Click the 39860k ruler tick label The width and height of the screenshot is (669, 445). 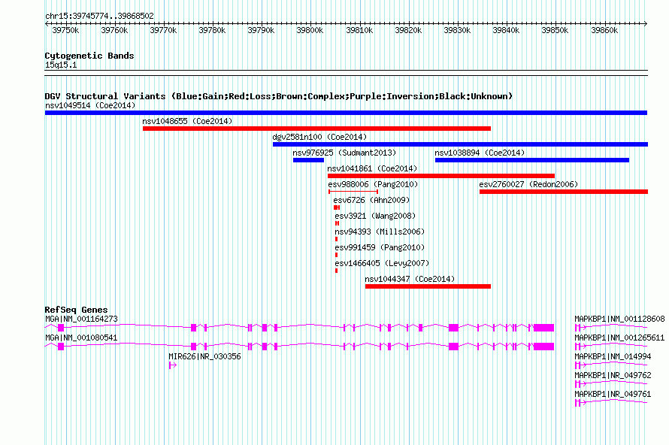coord(604,30)
